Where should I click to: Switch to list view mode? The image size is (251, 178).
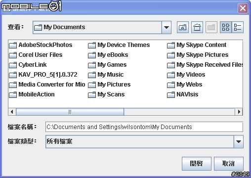click(226, 27)
